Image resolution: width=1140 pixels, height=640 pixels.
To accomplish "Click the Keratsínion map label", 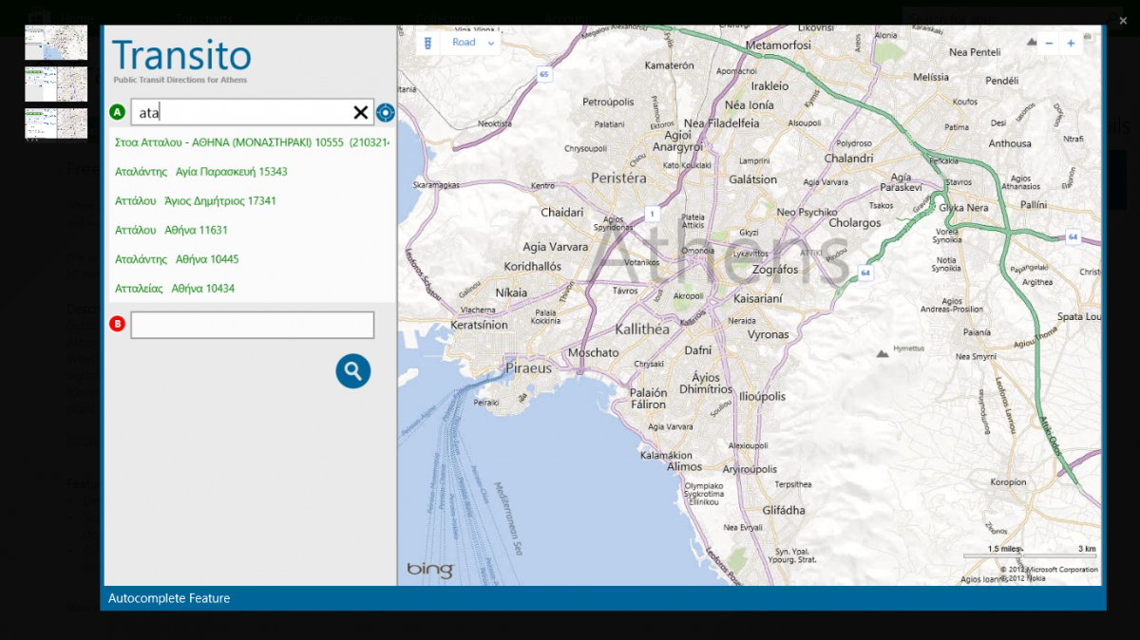I will [480, 325].
